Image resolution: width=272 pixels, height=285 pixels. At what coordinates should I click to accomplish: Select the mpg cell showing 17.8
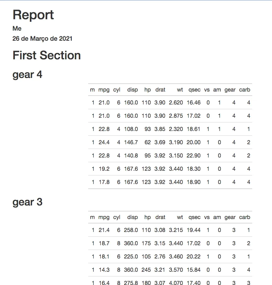pos(104,182)
